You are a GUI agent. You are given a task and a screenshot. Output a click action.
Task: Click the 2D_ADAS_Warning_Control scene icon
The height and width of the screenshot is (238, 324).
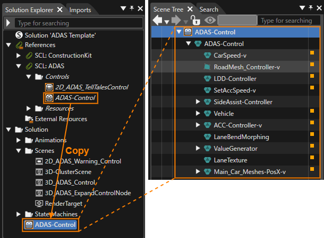(39, 161)
